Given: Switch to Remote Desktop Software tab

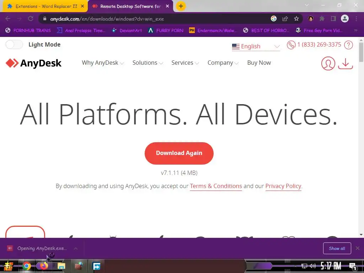Looking at the screenshot, I should 130,6.
